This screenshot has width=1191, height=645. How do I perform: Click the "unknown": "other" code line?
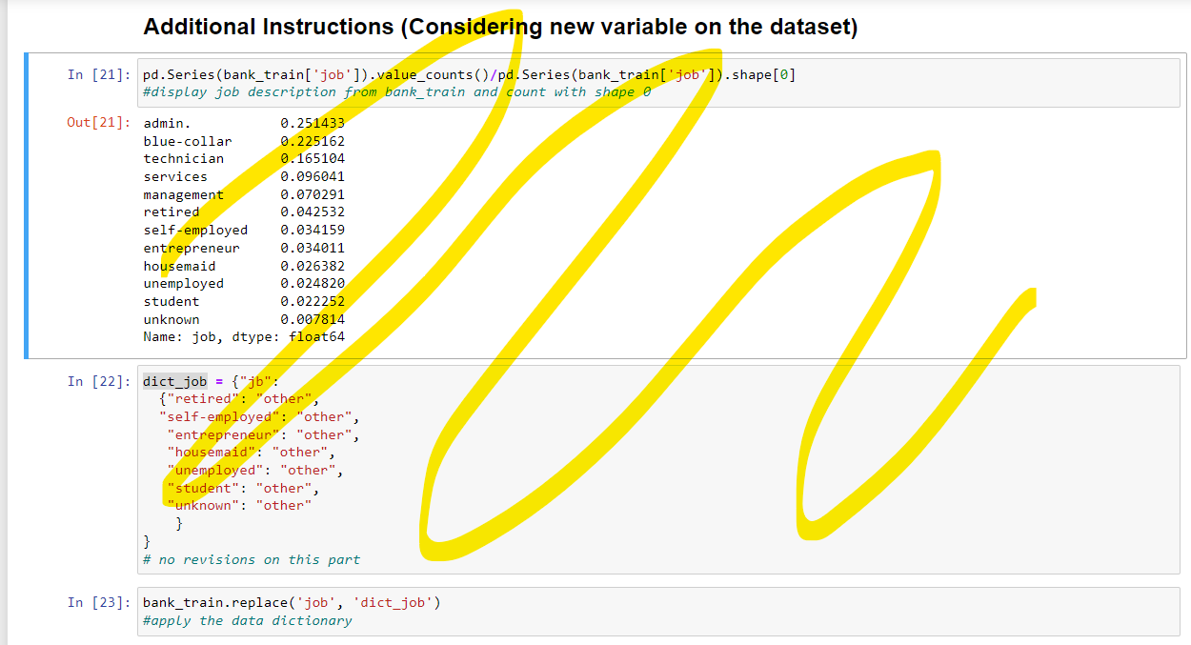click(x=239, y=505)
